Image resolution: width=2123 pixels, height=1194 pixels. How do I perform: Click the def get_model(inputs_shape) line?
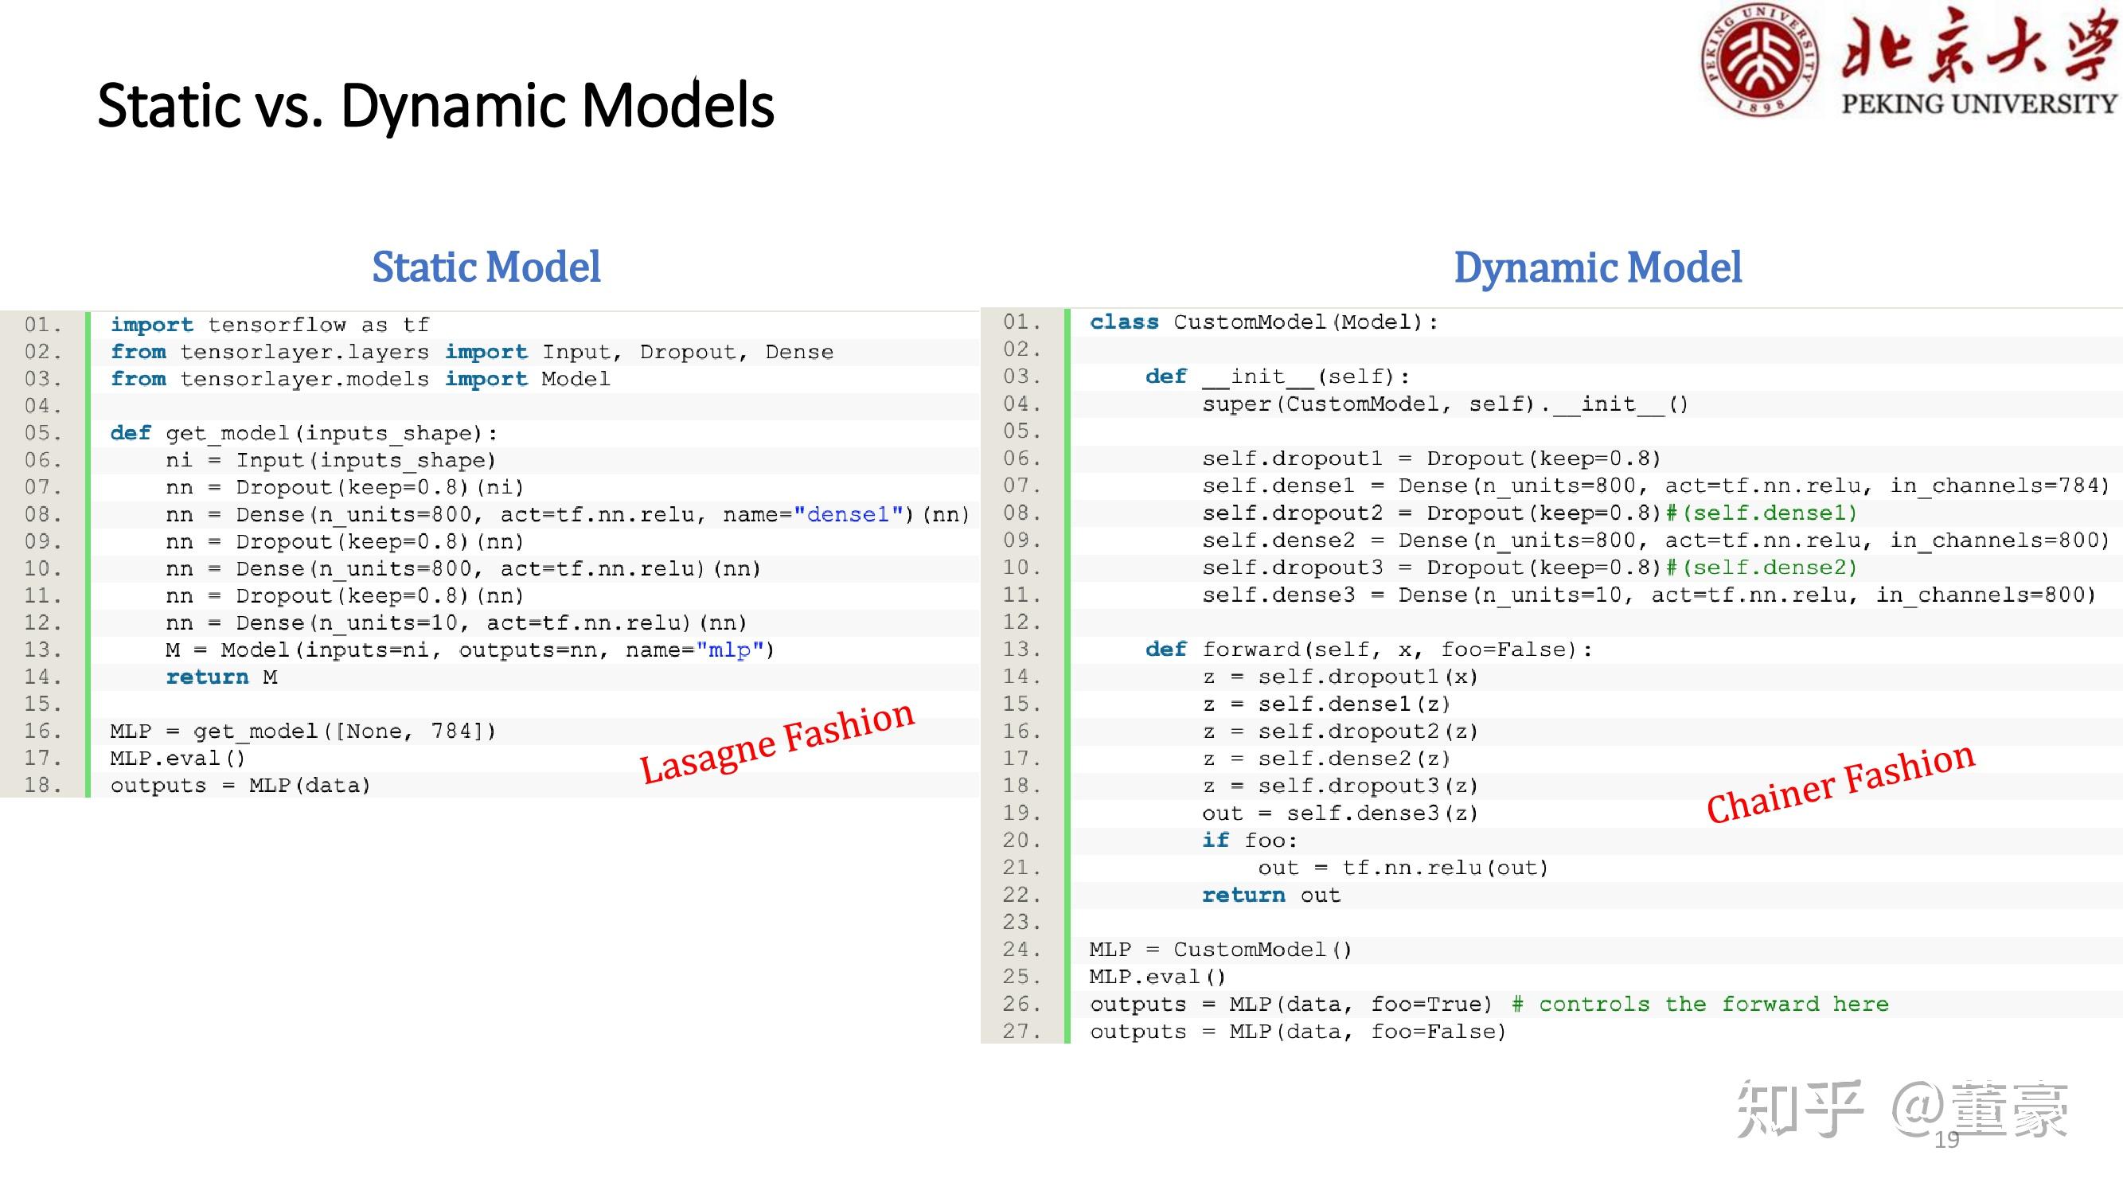pos(303,434)
